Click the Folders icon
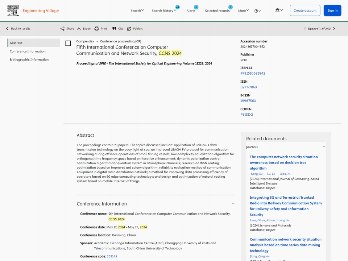Viewport: 348px width, 261px height. click(x=129, y=29)
